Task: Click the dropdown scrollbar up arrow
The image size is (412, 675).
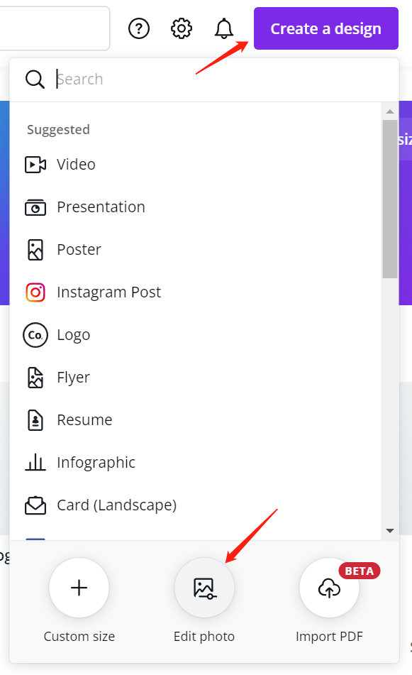Action: click(390, 111)
